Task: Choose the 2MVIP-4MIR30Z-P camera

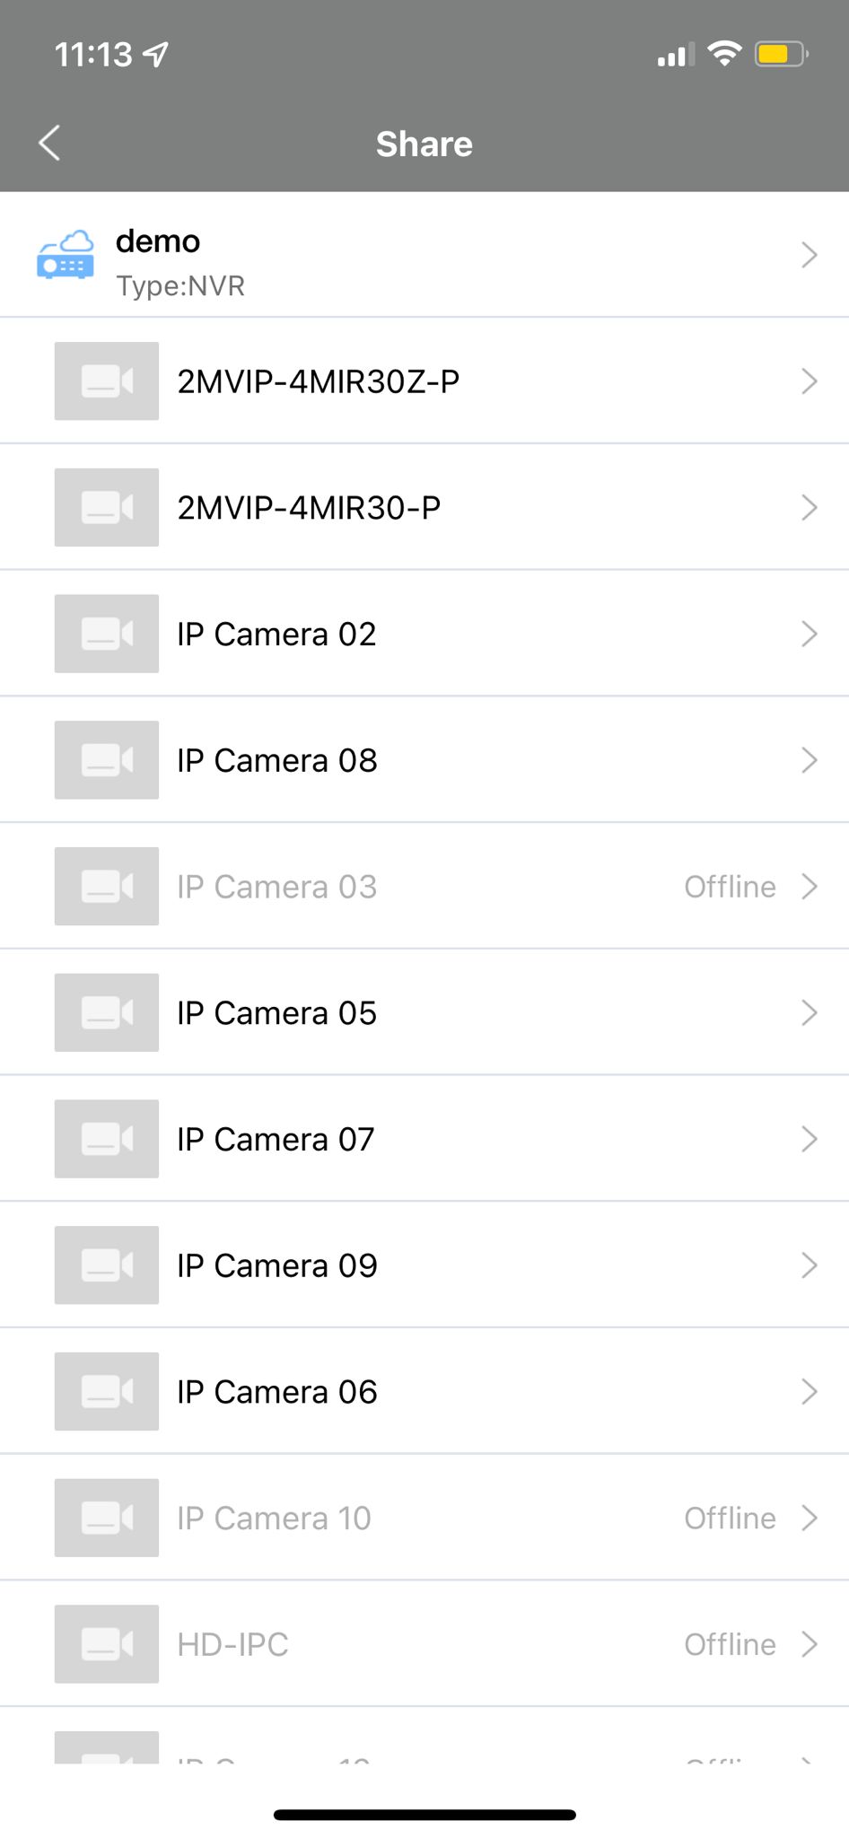Action: point(319,381)
